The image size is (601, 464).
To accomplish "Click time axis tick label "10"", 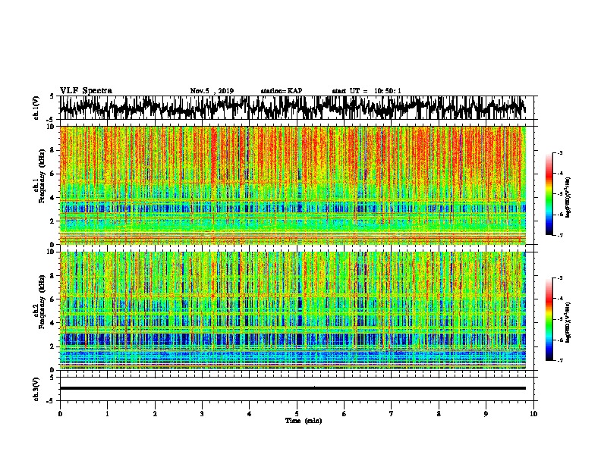I will [533, 414].
